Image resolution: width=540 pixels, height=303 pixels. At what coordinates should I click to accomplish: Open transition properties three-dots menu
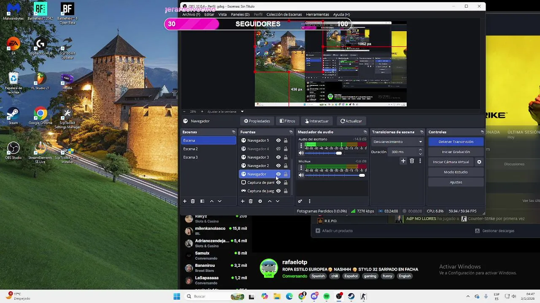420,161
